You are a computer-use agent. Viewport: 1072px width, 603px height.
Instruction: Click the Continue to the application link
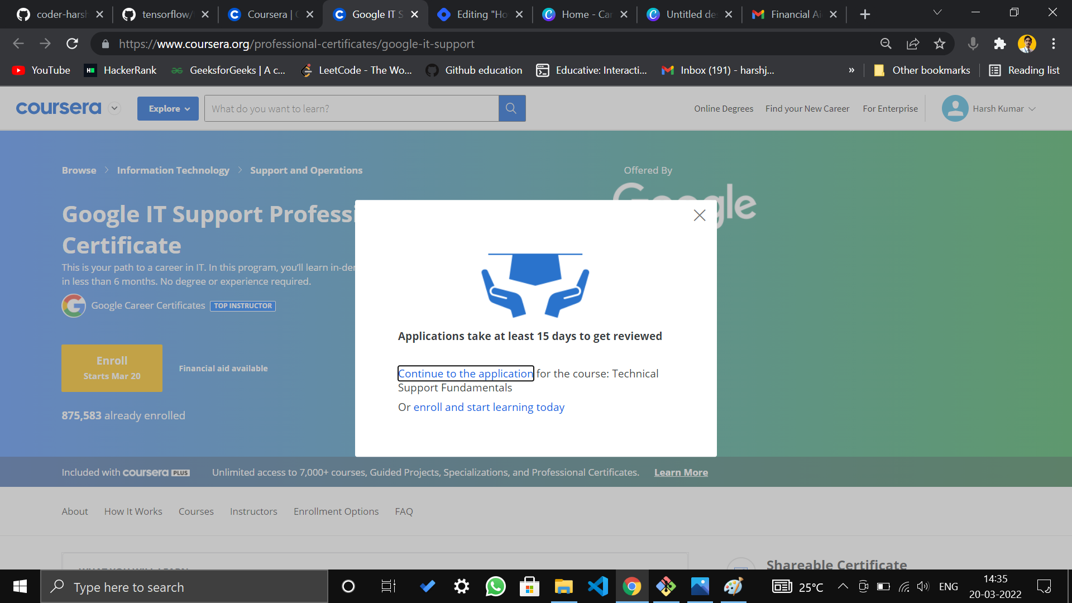pos(466,374)
